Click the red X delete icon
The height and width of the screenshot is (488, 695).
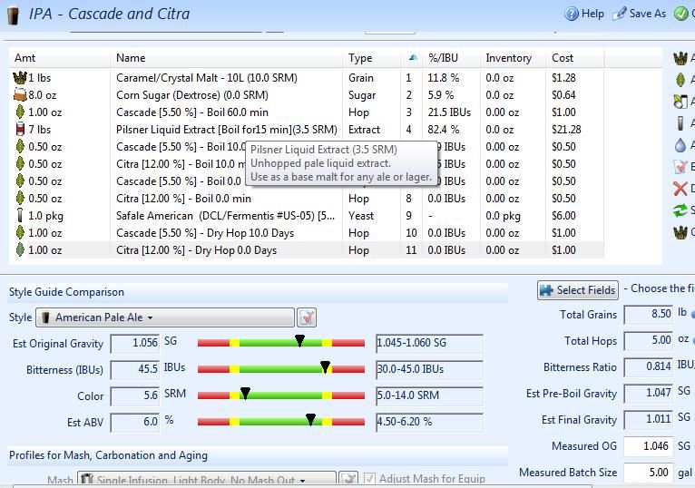(680, 189)
